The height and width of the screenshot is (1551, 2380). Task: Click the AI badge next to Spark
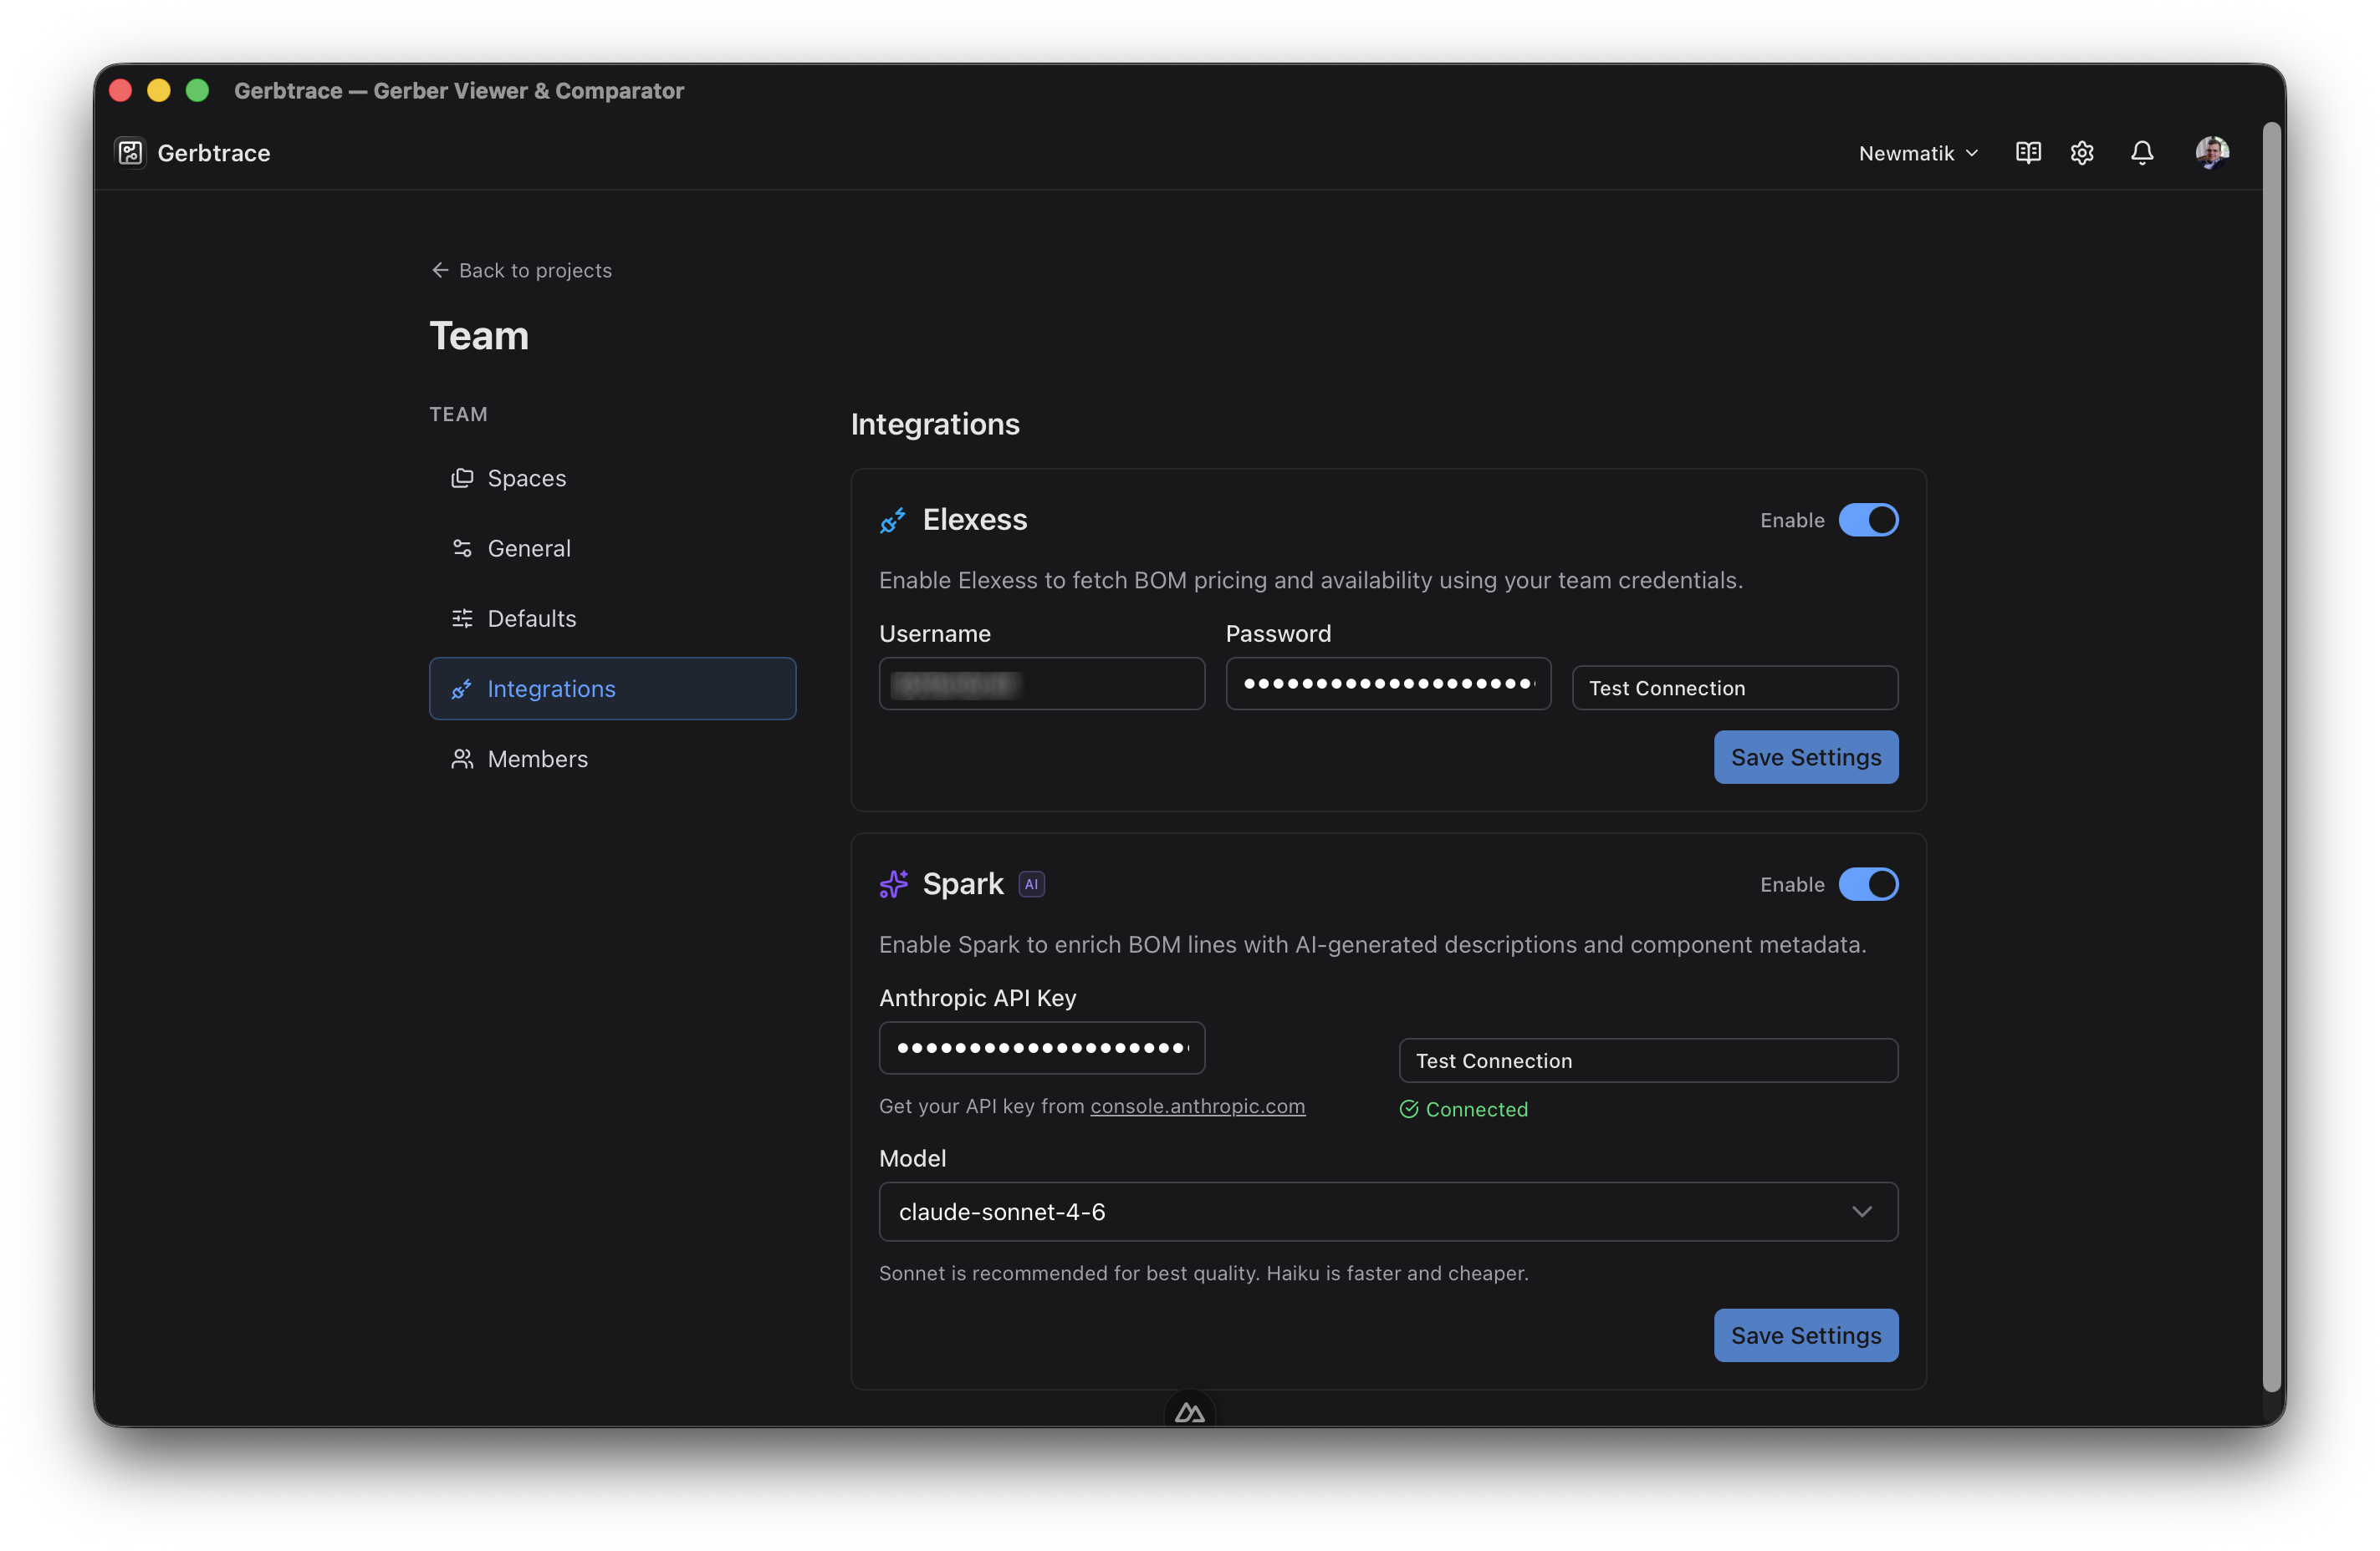point(1031,883)
